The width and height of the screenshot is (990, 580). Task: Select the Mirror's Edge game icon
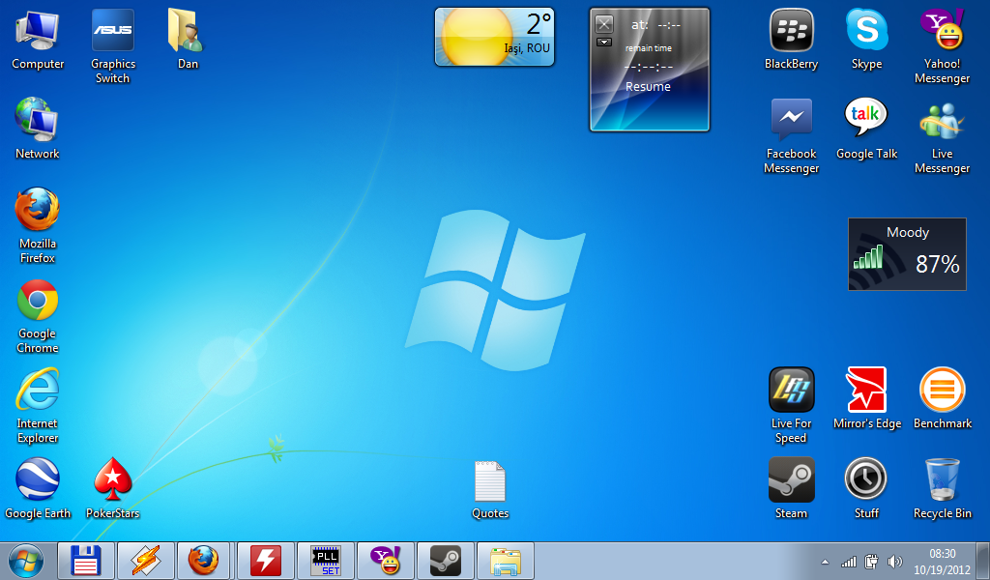pos(867,398)
